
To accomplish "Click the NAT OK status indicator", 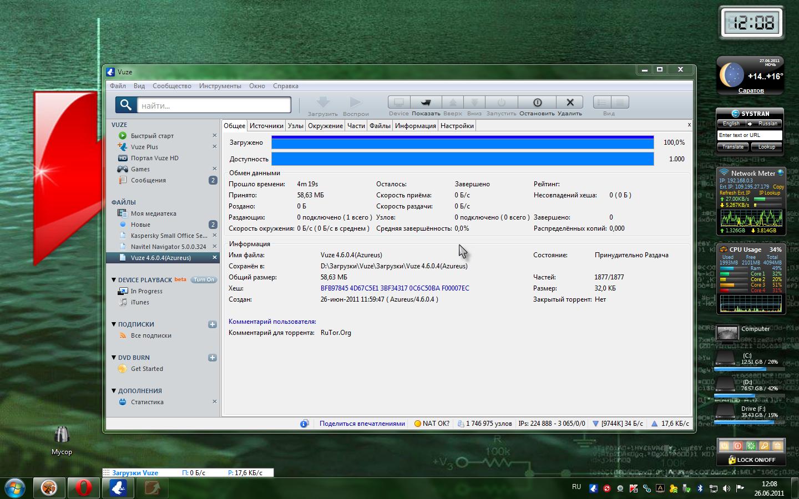I will 432,424.
